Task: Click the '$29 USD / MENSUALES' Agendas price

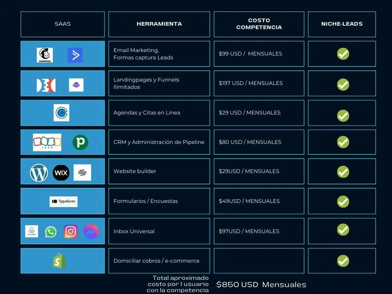Action: point(250,113)
